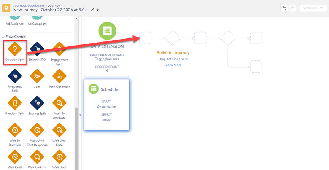Screen dimensions: 329x170
Task: Click the On Activation start value
Action: (106, 106)
